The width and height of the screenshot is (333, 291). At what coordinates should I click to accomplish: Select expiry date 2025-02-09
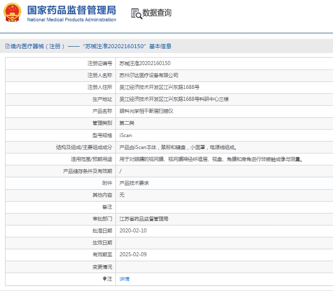(x=133, y=254)
